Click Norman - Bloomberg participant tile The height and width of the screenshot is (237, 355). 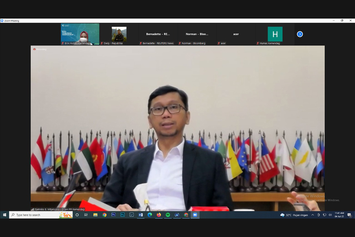pyautogui.click(x=197, y=34)
